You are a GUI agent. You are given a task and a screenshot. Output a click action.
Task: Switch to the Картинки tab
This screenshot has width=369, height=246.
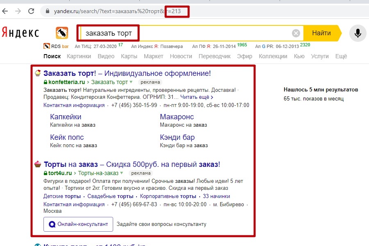click(x=79, y=56)
